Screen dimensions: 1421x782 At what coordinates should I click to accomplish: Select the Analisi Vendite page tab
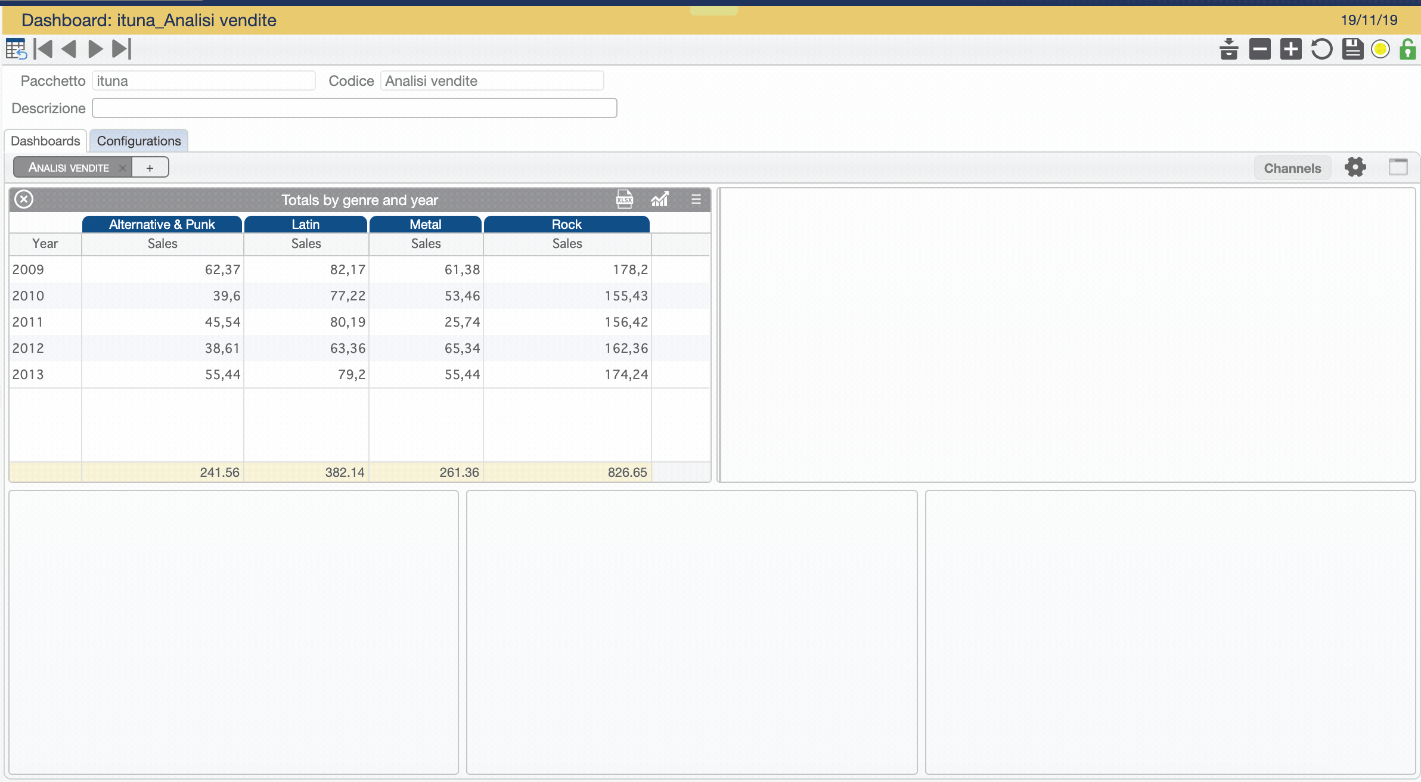(69, 167)
